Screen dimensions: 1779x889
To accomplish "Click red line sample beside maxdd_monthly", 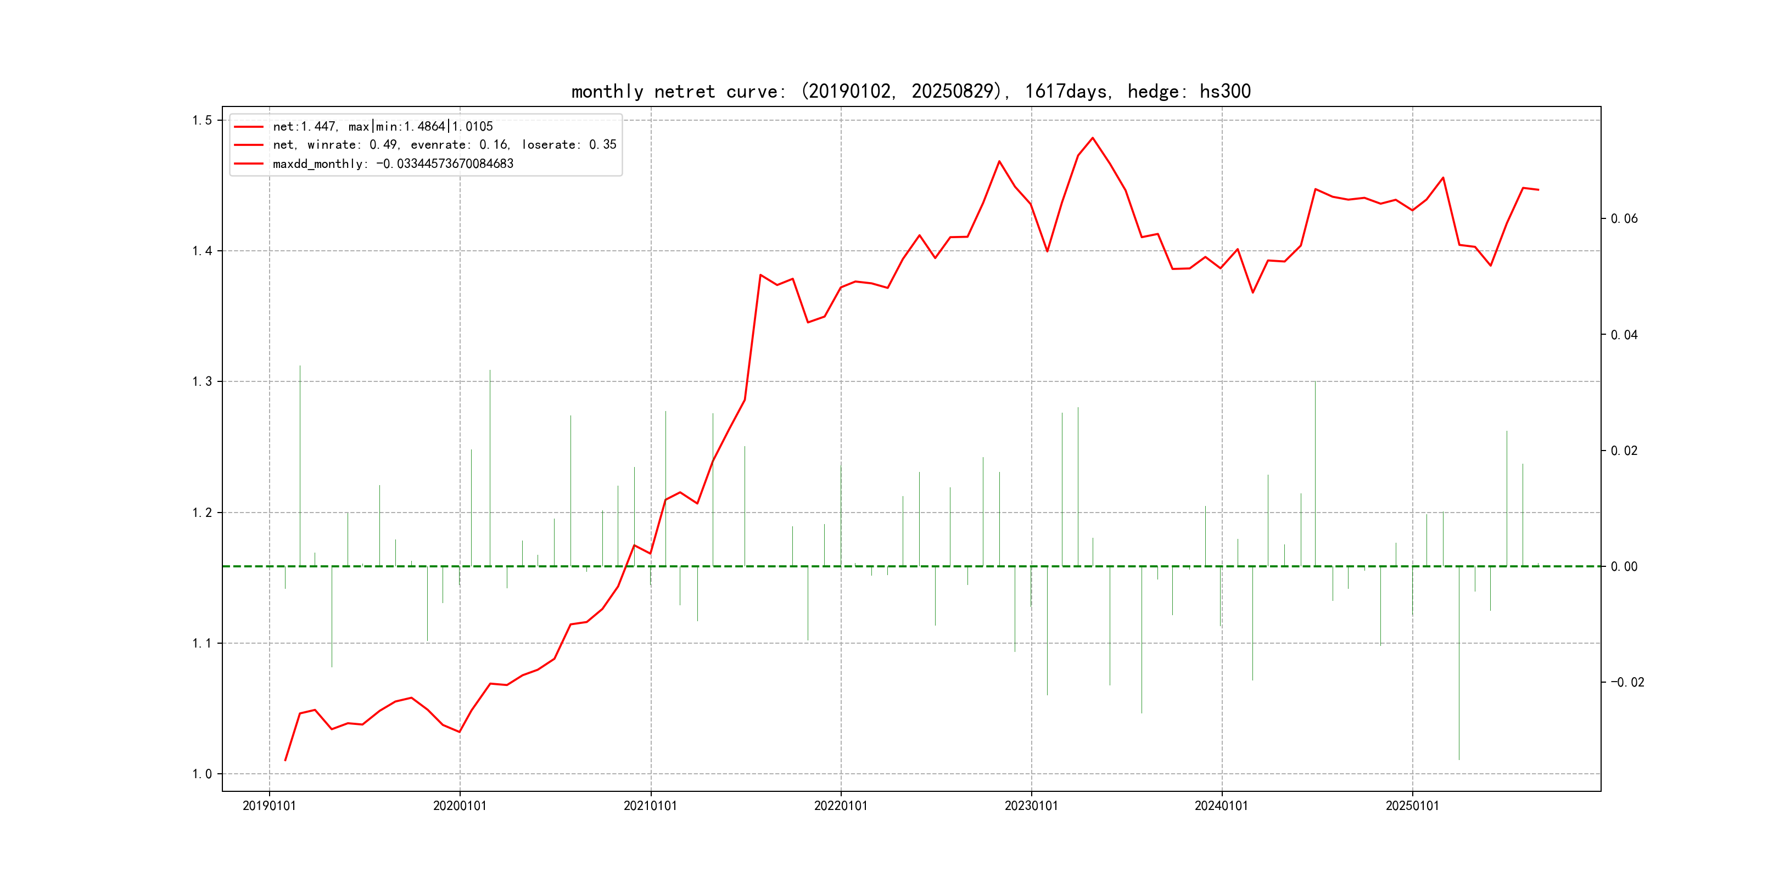I will point(249,164).
